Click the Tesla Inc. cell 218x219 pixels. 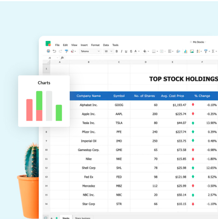click(89, 123)
